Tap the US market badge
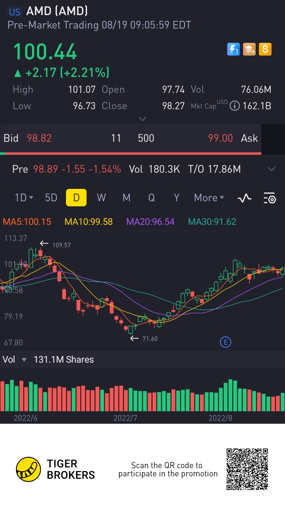 click(15, 12)
